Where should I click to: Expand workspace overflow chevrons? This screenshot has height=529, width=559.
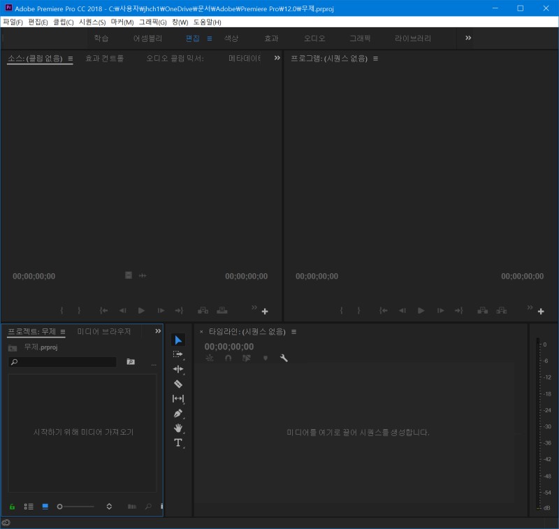point(468,38)
